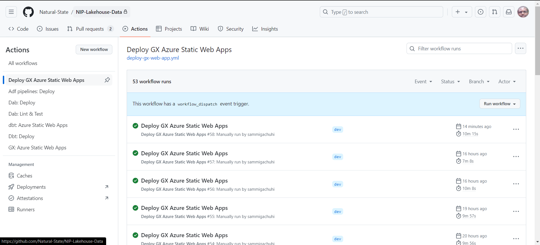Switch to the Wiki tab
Viewport: 540px width, 245px height.
[x=200, y=29]
